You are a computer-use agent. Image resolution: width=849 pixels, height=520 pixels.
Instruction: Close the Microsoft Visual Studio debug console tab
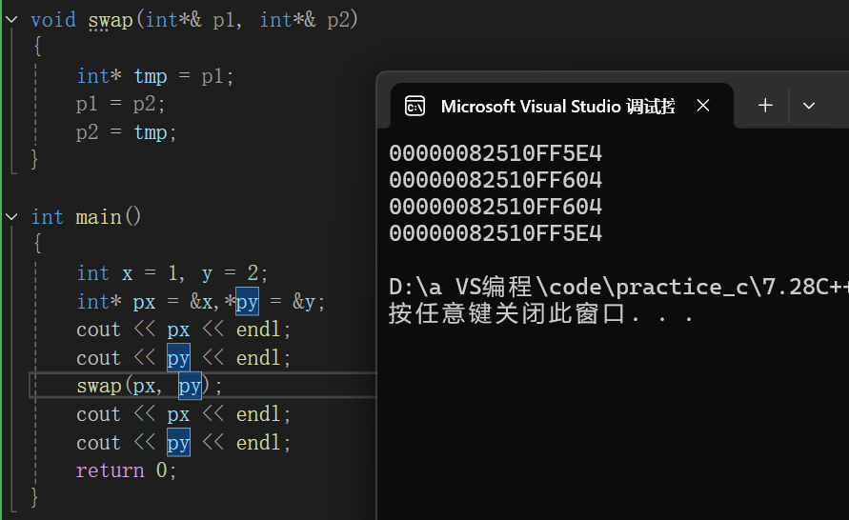pyautogui.click(x=703, y=106)
